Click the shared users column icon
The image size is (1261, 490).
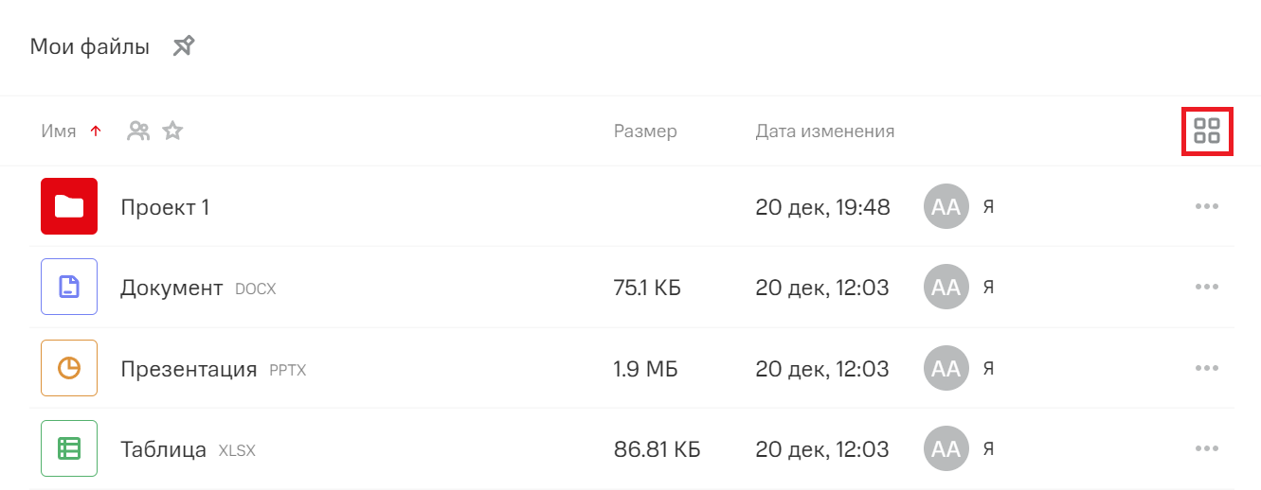click(138, 131)
